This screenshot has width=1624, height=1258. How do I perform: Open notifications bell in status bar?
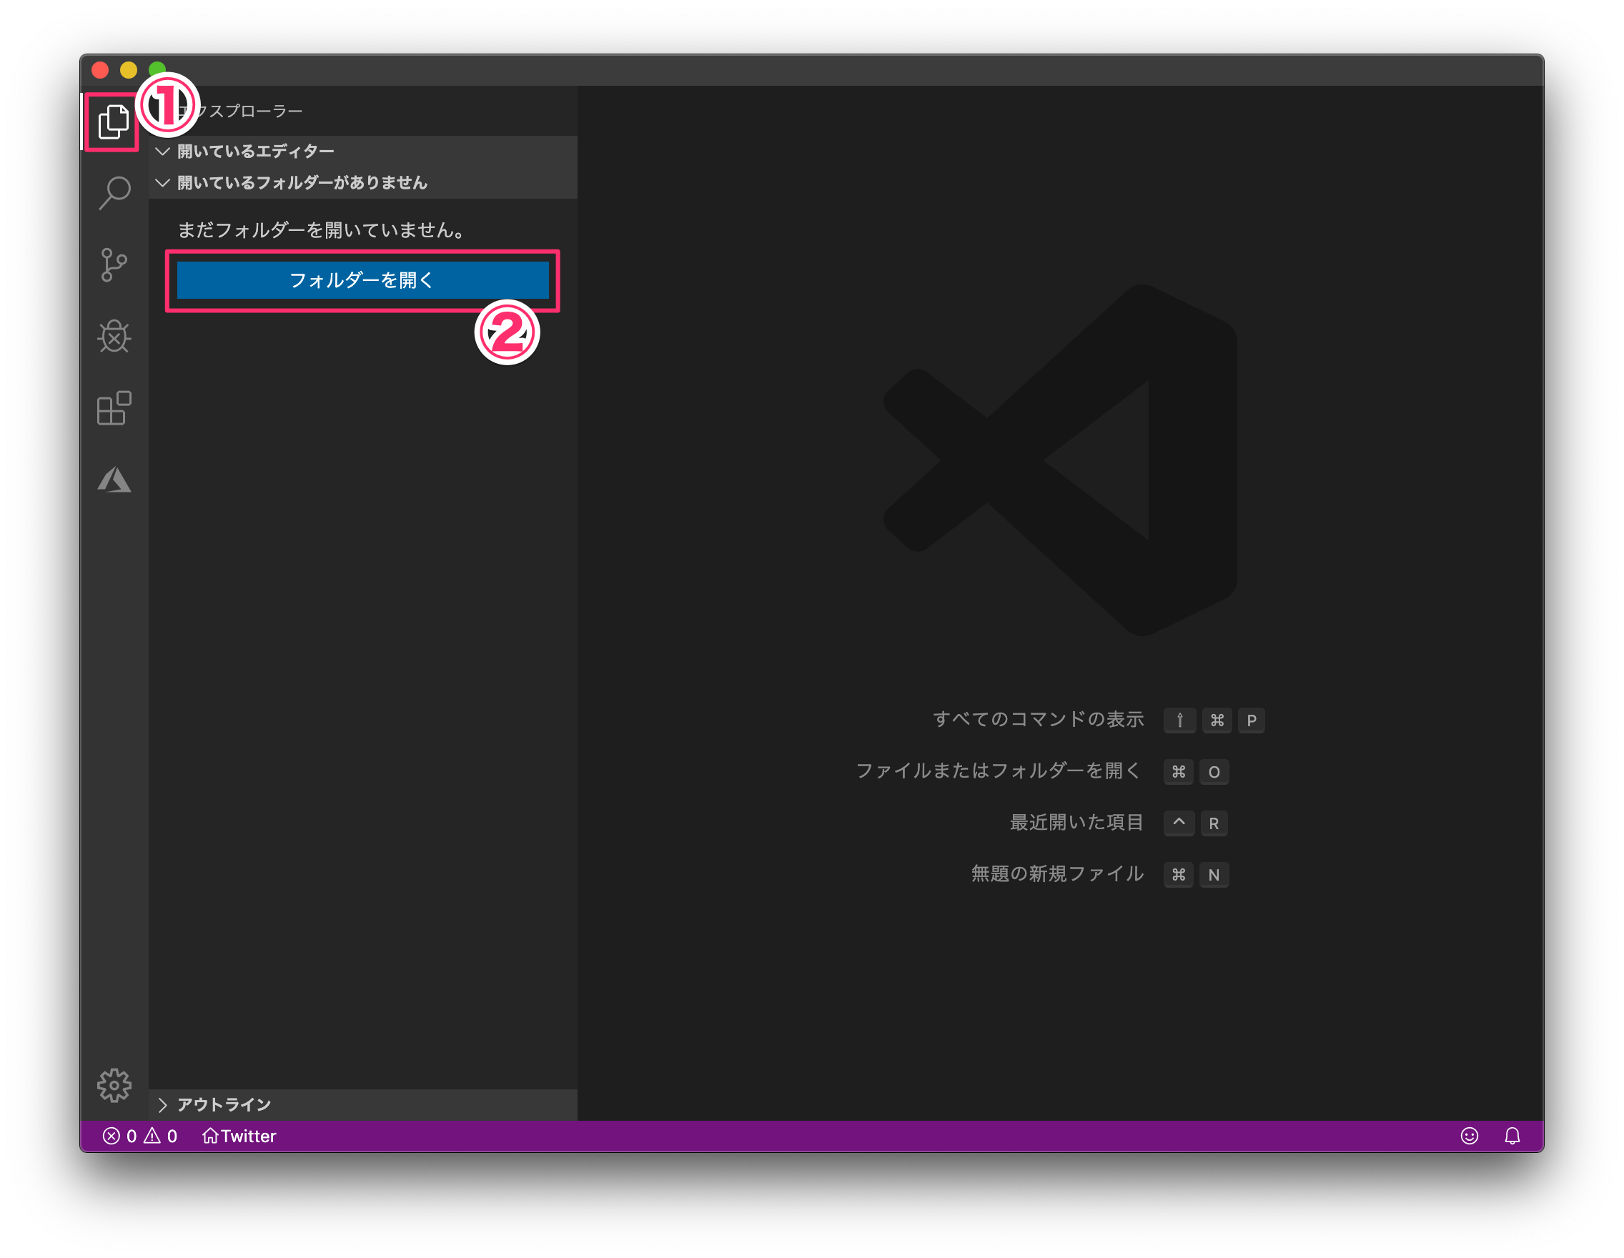coord(1512,1135)
